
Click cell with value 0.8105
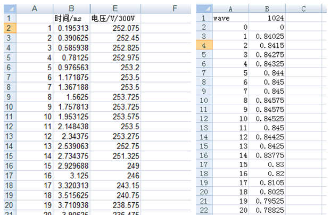coord(267,183)
